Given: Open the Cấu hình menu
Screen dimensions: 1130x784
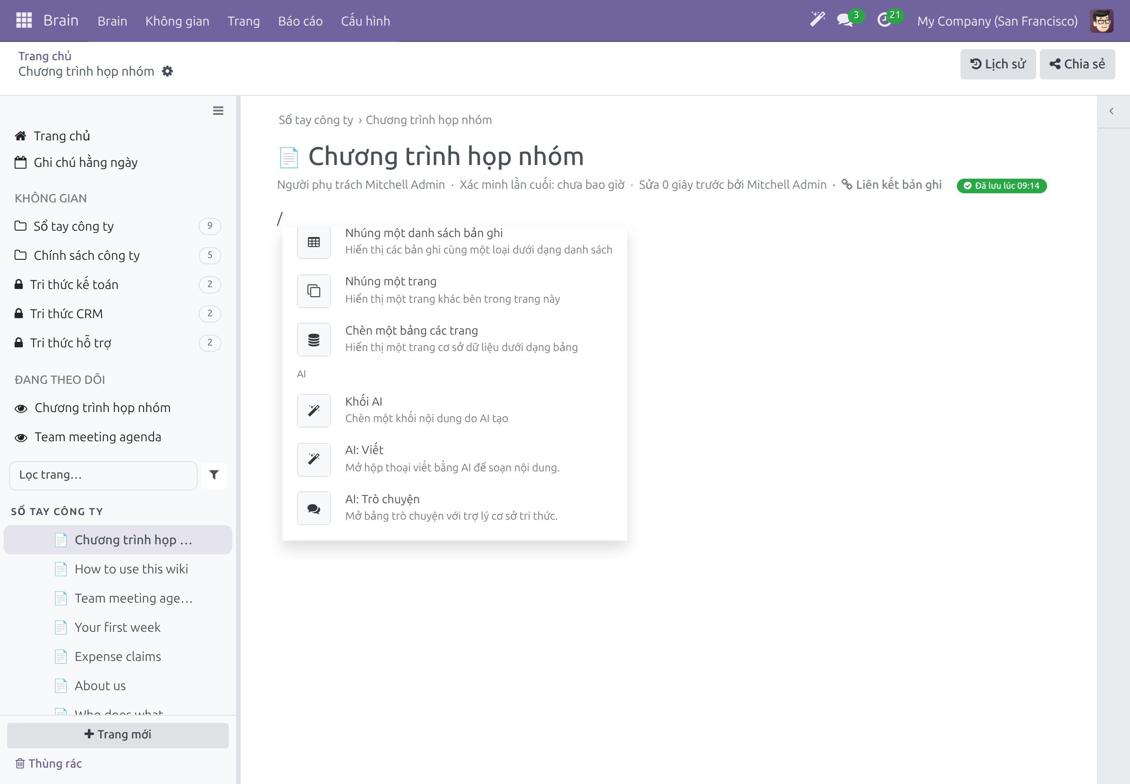Looking at the screenshot, I should pos(365,21).
